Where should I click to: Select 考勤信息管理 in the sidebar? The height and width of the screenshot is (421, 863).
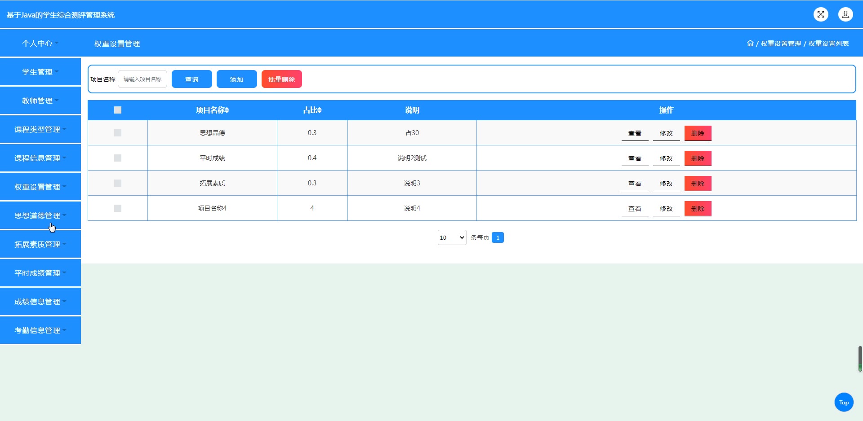pyautogui.click(x=40, y=330)
